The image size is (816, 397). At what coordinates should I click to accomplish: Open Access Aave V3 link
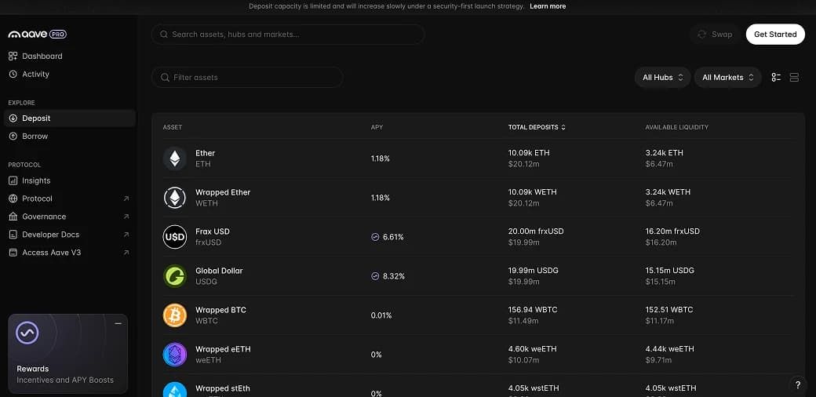pyautogui.click(x=70, y=253)
